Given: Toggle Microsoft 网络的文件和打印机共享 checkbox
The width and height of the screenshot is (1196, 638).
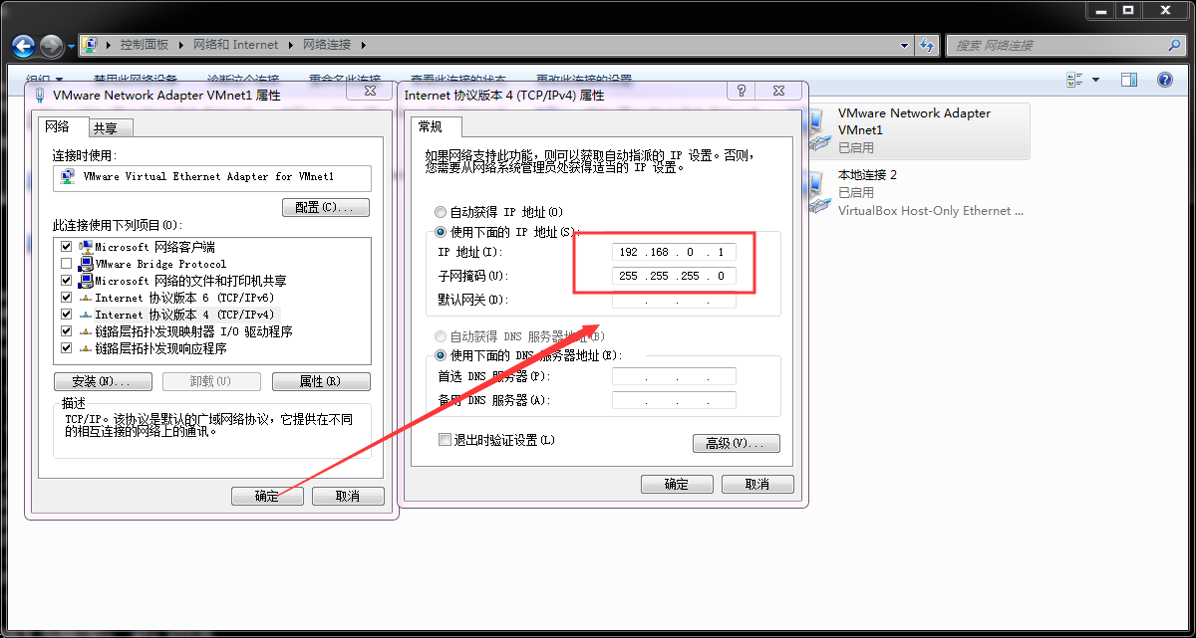Looking at the screenshot, I should coord(66,281).
